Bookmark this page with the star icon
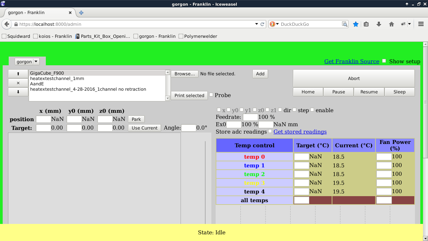The width and height of the screenshot is (428, 241). coord(356,24)
